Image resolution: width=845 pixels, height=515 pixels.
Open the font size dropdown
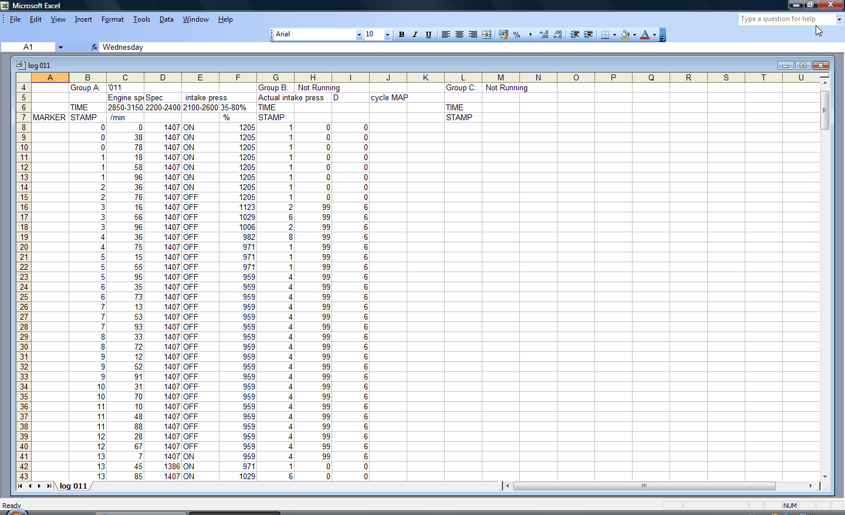[x=387, y=35]
